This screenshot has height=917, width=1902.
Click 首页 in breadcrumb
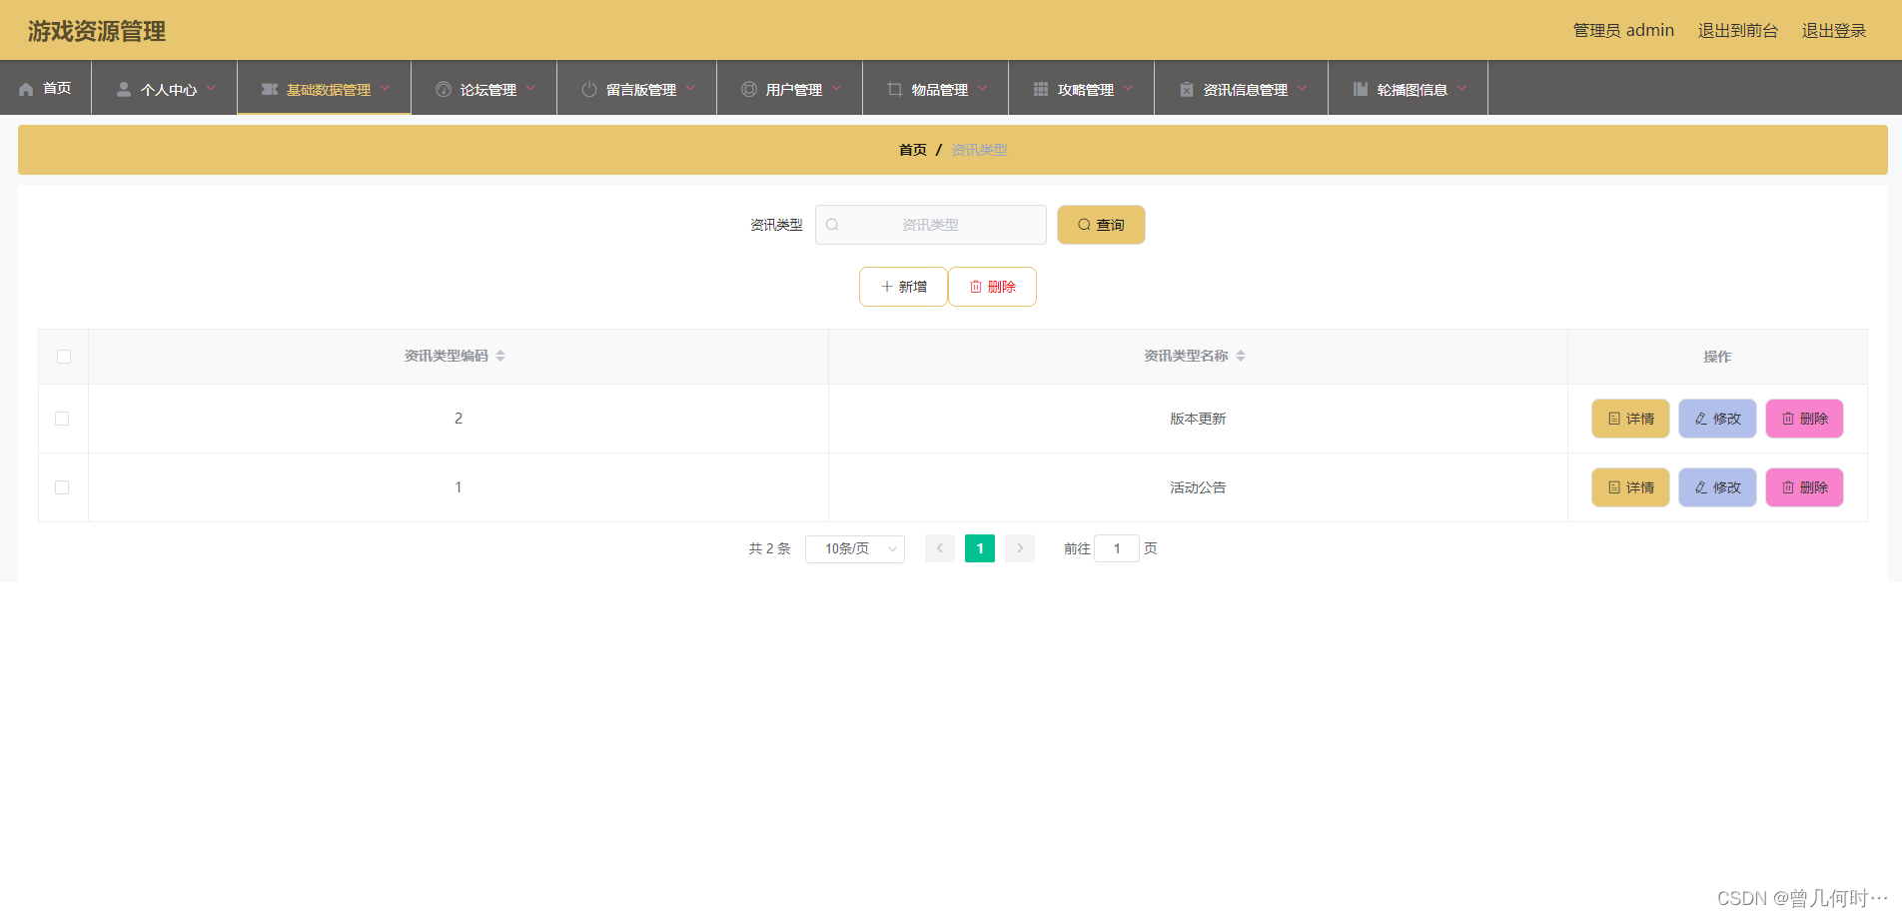point(913,150)
